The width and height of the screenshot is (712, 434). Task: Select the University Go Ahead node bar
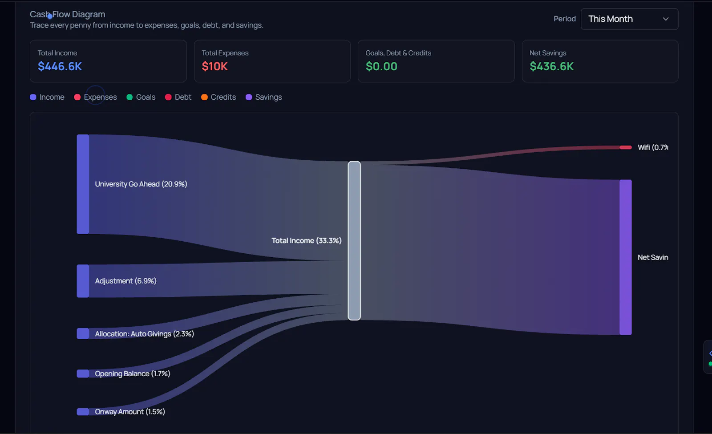[x=83, y=184]
